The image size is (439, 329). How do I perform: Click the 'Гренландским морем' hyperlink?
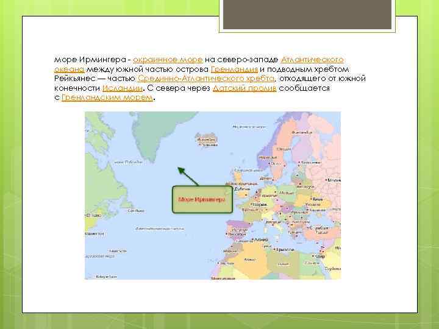(107, 97)
